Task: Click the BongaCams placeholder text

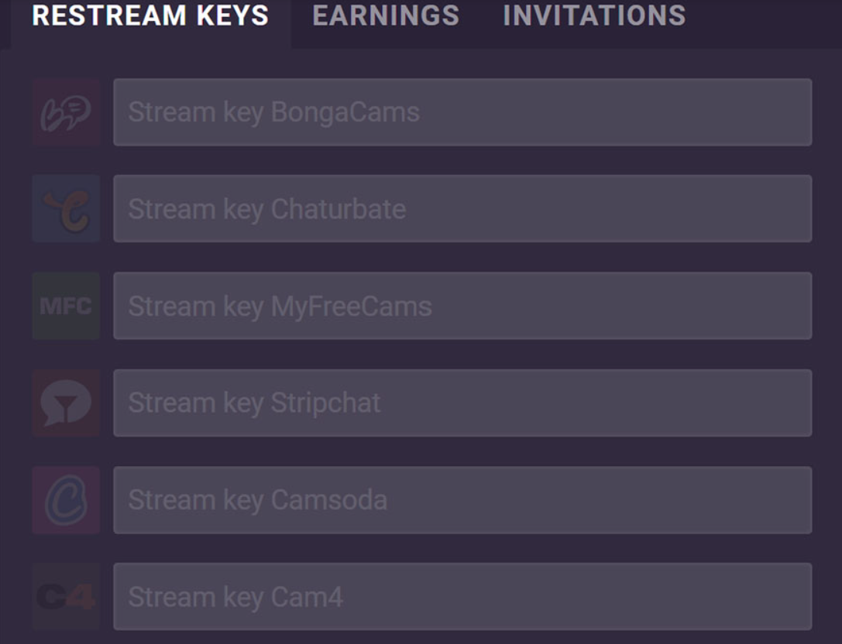Action: pyautogui.click(x=273, y=112)
